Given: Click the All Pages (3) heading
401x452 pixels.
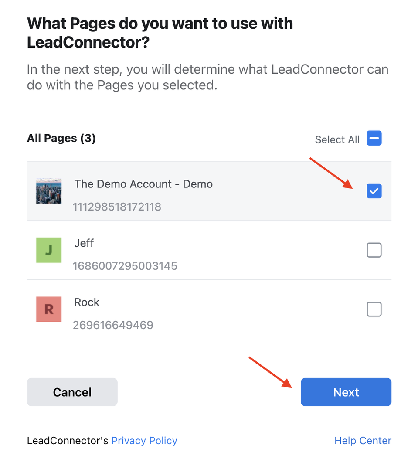Looking at the screenshot, I should 61,139.
